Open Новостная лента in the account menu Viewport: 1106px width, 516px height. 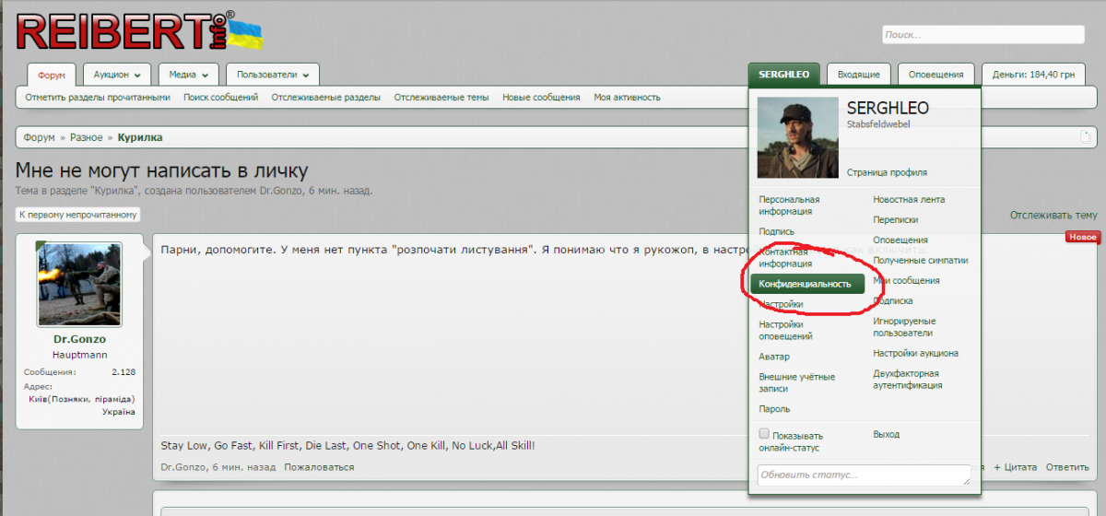click(909, 199)
